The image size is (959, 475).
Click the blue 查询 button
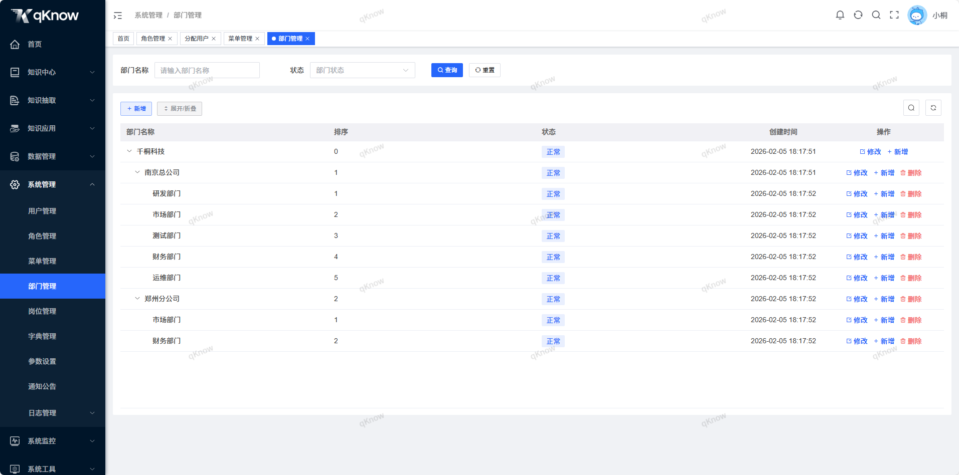point(447,70)
